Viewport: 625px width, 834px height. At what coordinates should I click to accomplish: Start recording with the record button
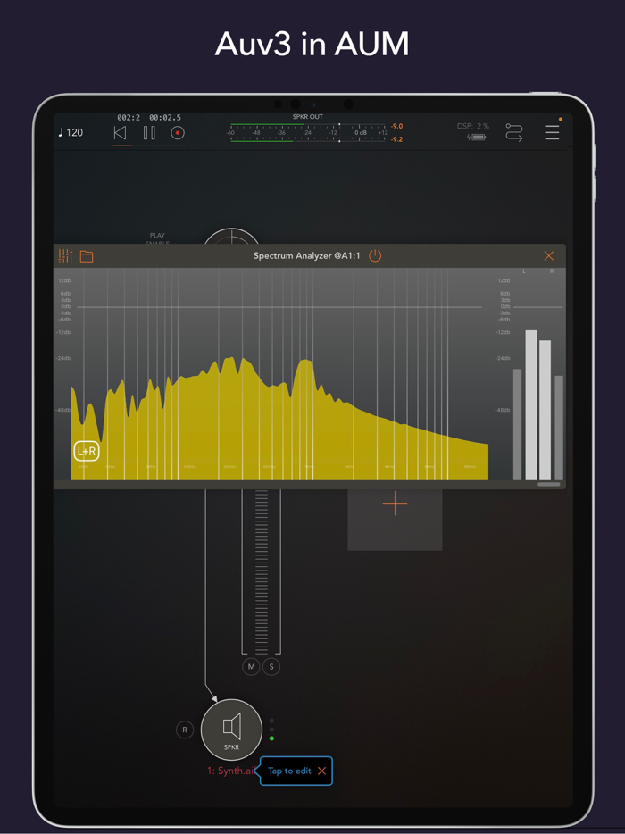(x=178, y=133)
